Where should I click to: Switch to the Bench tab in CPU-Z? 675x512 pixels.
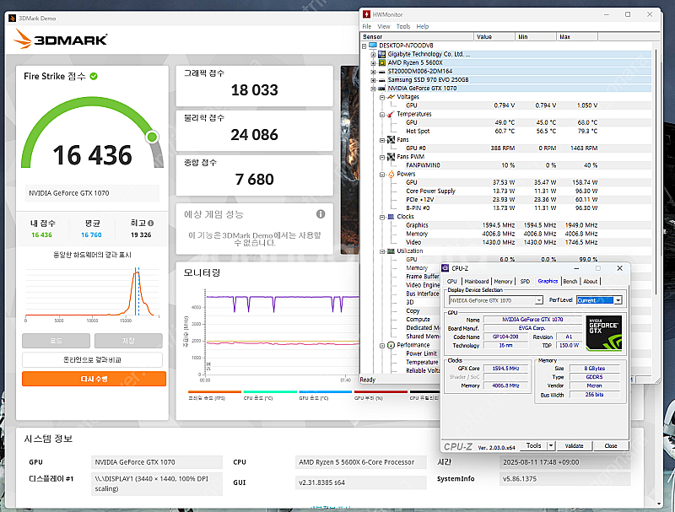(570, 282)
